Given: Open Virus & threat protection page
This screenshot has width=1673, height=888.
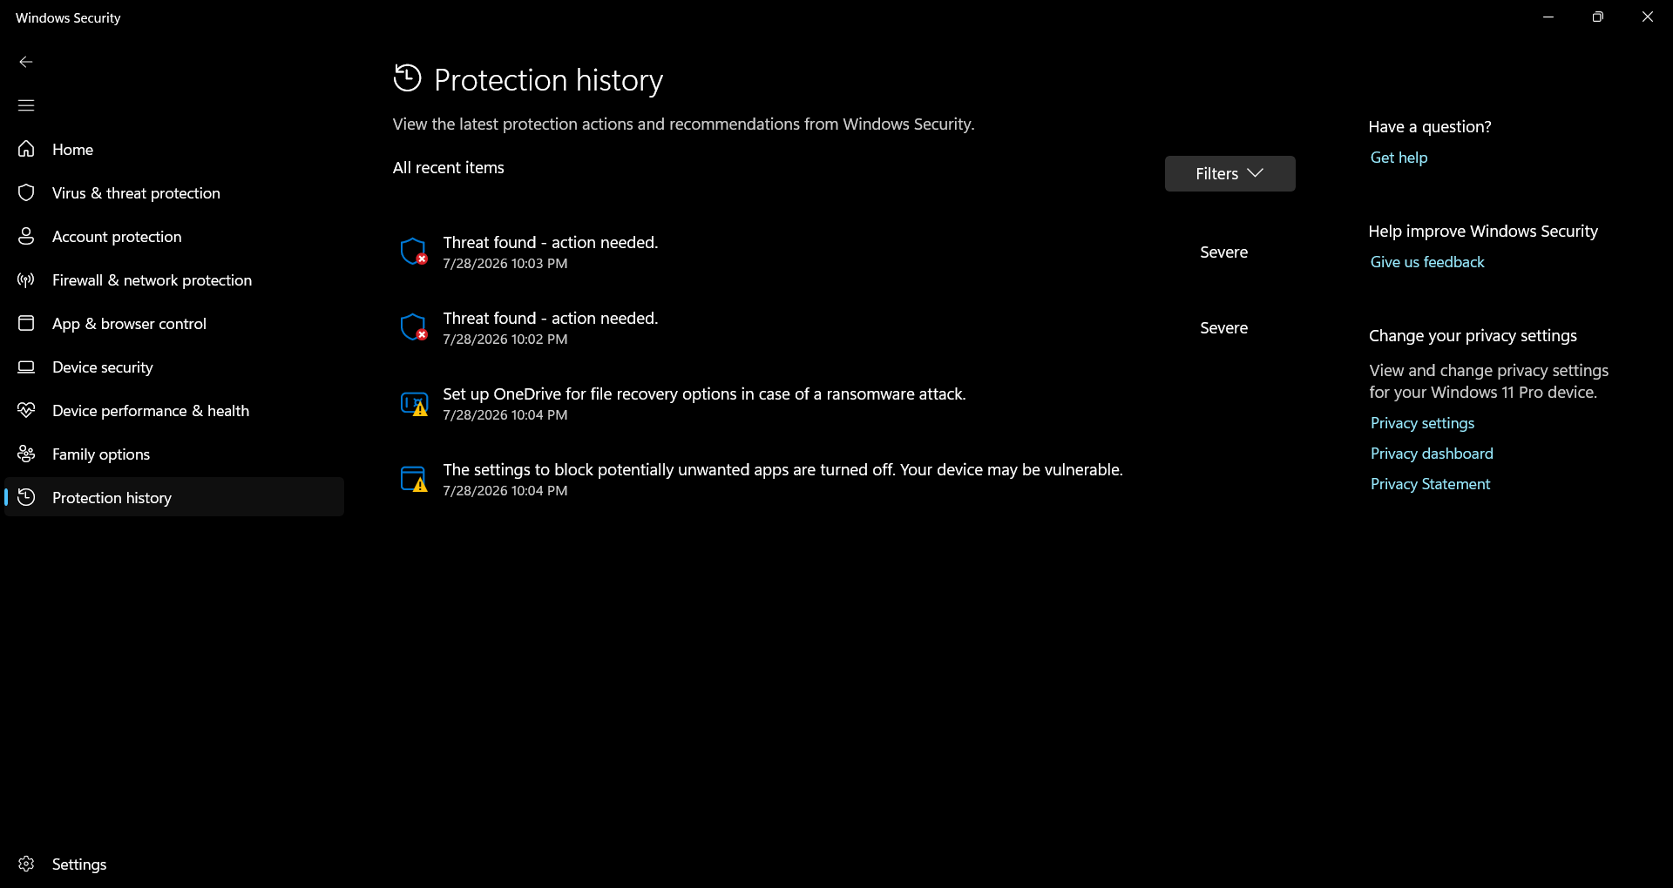Looking at the screenshot, I should (174, 192).
